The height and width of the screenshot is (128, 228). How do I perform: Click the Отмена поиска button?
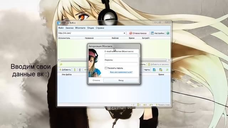[138, 33]
